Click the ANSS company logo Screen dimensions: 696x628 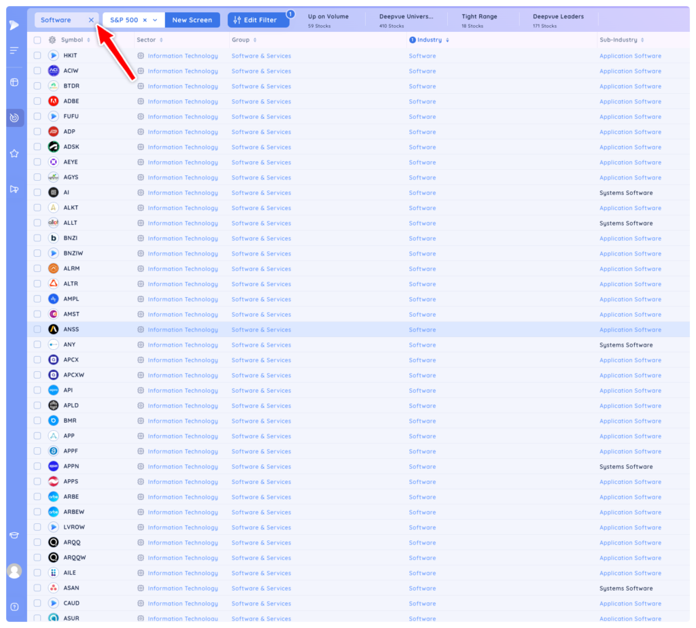click(x=53, y=330)
